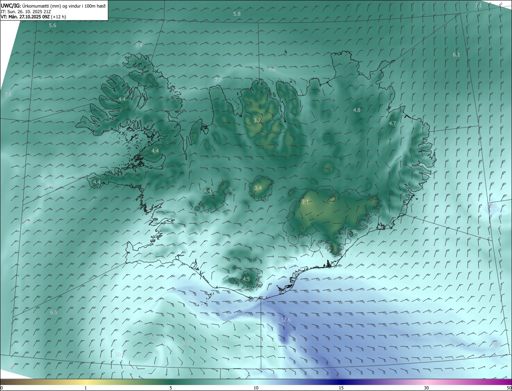Click the 10 tick on the color scale
The height and width of the screenshot is (391, 512).
click(256, 388)
